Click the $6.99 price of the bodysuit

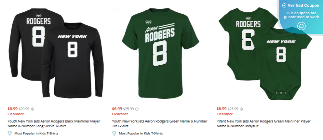pos(222,109)
